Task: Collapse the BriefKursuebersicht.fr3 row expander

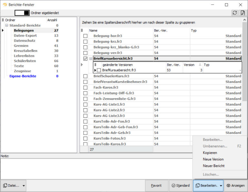Action: (81, 65)
